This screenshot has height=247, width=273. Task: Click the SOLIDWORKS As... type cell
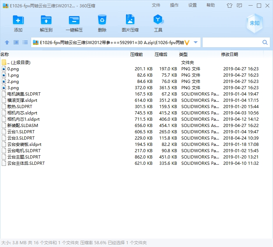[x=200, y=125]
